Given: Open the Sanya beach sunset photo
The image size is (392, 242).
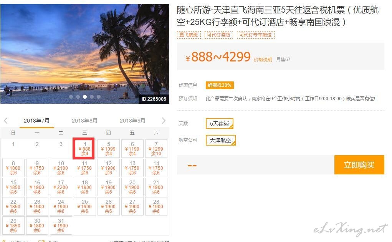Looking at the screenshot, I should pyautogui.click(x=85, y=54).
